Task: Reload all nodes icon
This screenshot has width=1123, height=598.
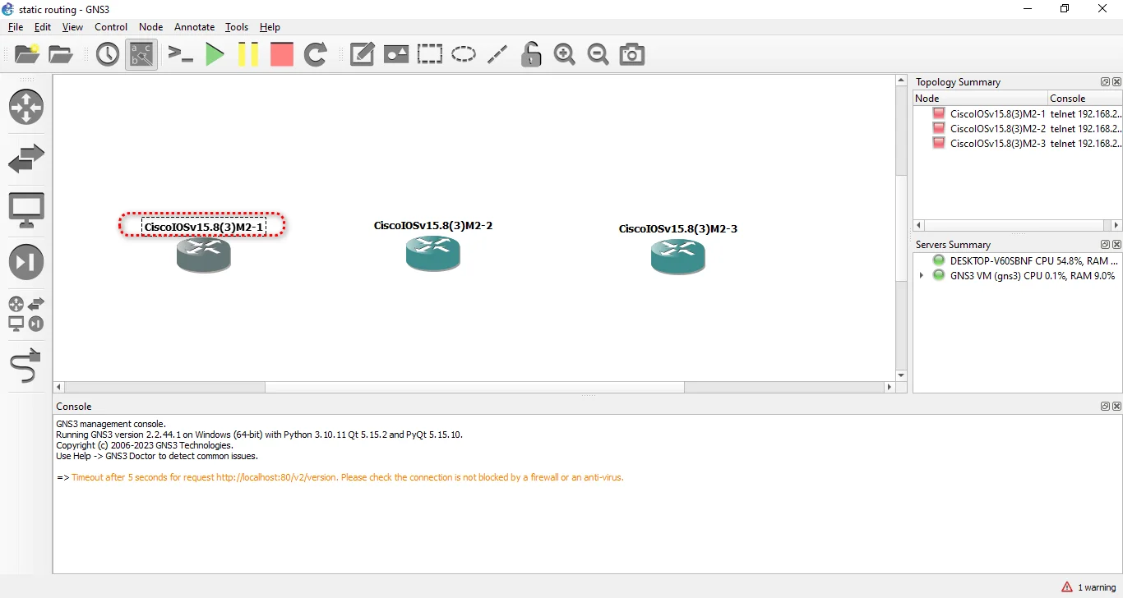Action: click(x=316, y=55)
